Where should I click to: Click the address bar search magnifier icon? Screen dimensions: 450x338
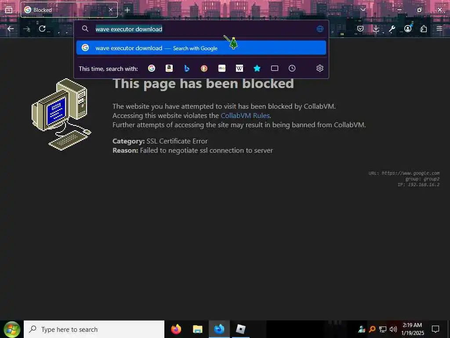[85, 29]
